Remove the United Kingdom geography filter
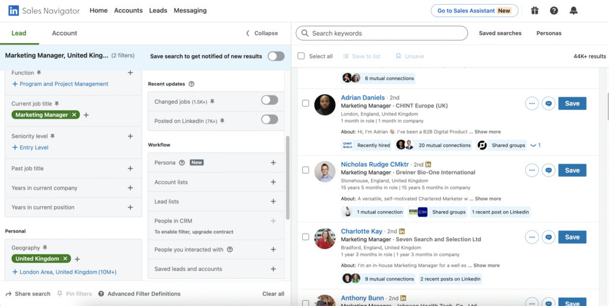This screenshot has height=306, width=609. click(65, 259)
